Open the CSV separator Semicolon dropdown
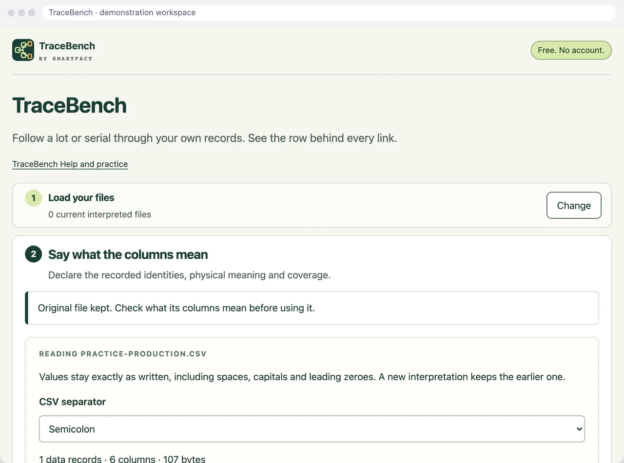 [x=312, y=429]
